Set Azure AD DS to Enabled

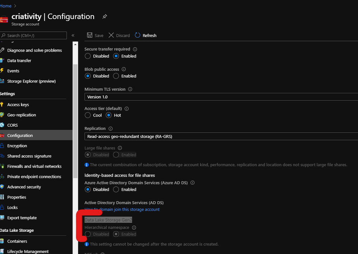click(x=116, y=189)
